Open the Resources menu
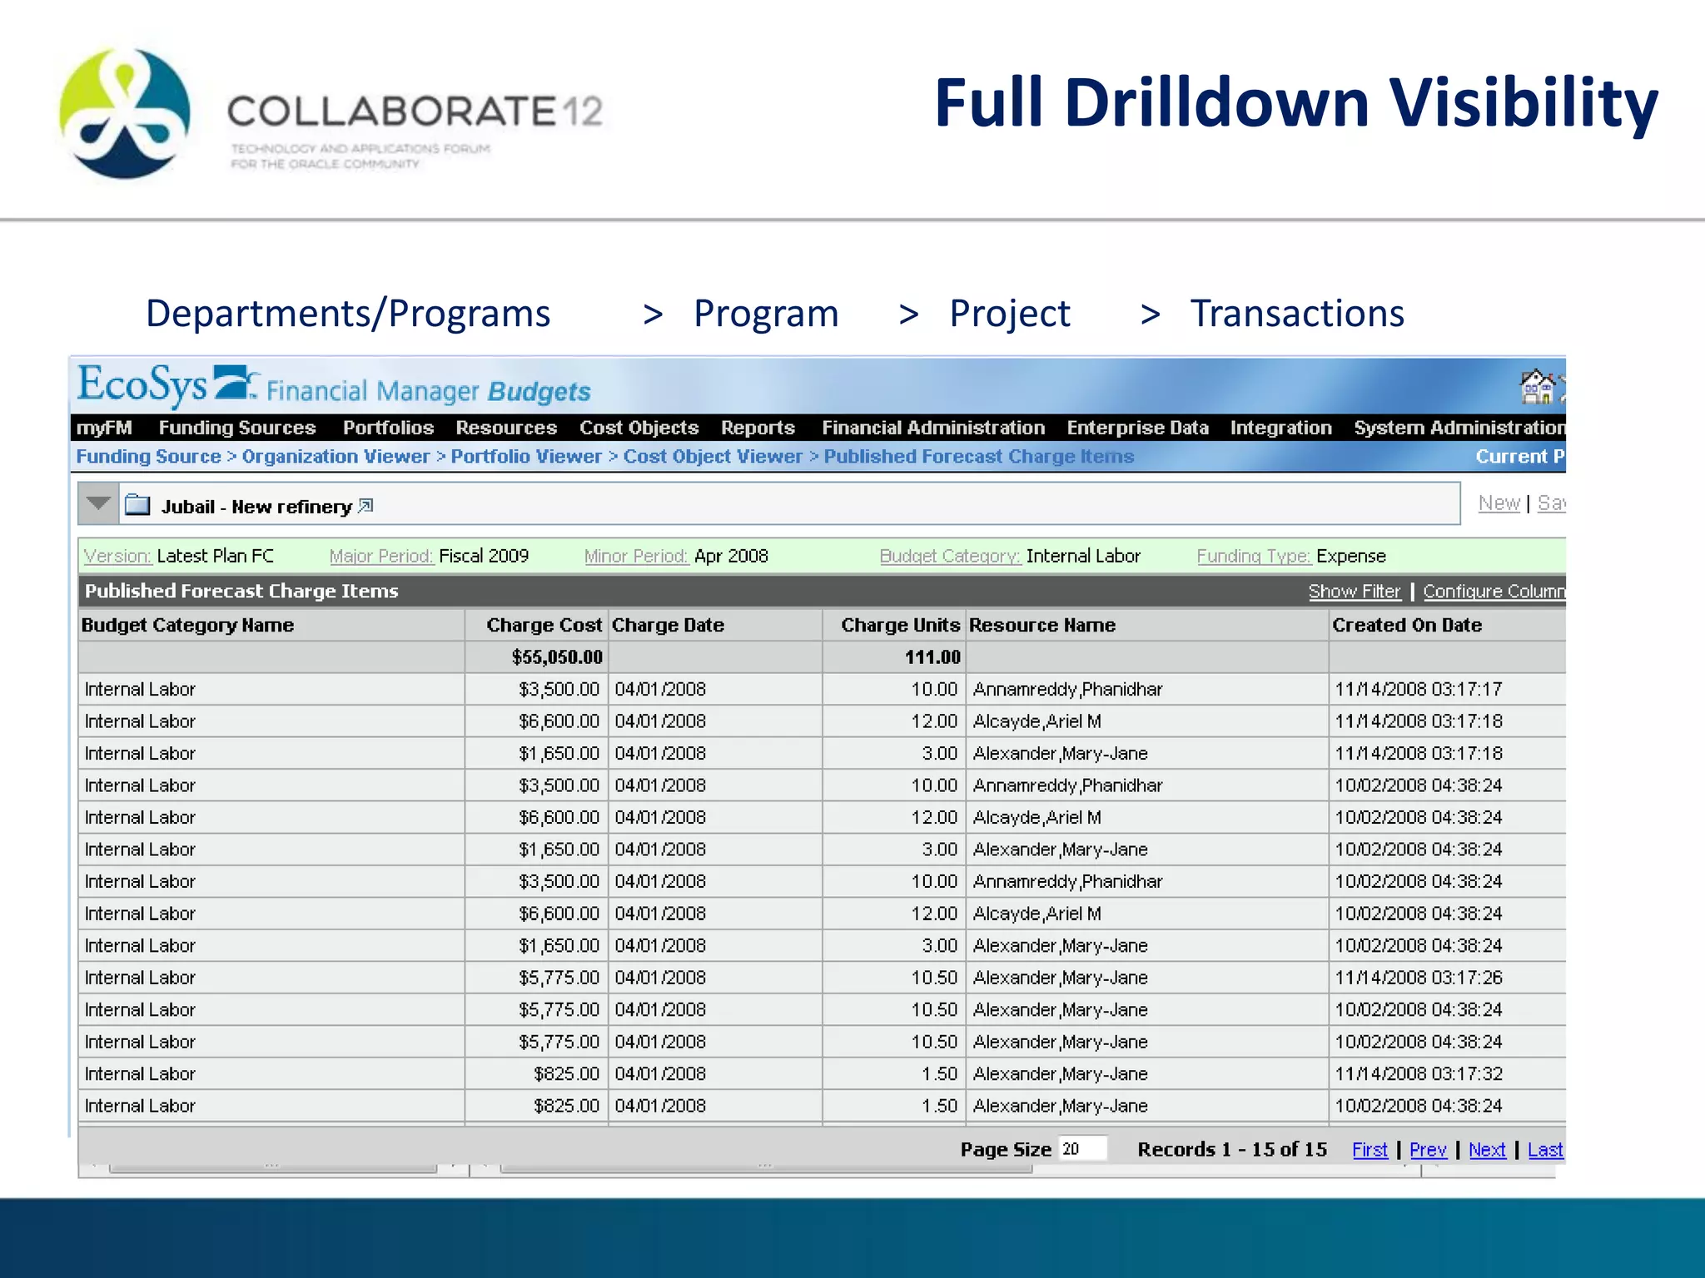Viewport: 1705px width, 1278px height. (506, 428)
